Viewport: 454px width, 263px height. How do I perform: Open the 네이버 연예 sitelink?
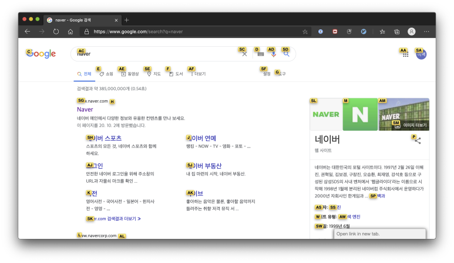(201, 138)
